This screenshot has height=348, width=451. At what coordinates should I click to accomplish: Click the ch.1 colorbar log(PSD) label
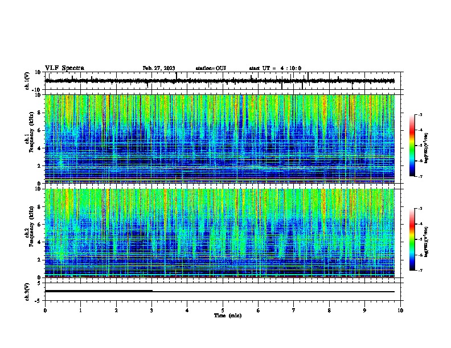[x=427, y=148]
